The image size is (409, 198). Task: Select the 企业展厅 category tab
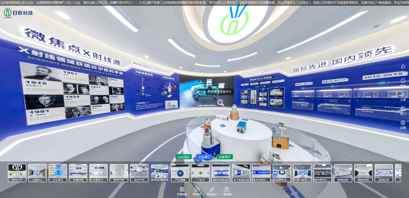(204, 157)
